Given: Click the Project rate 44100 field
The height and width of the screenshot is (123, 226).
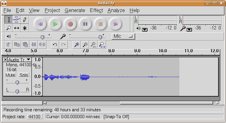Looking at the screenshot, I should [x=35, y=116].
